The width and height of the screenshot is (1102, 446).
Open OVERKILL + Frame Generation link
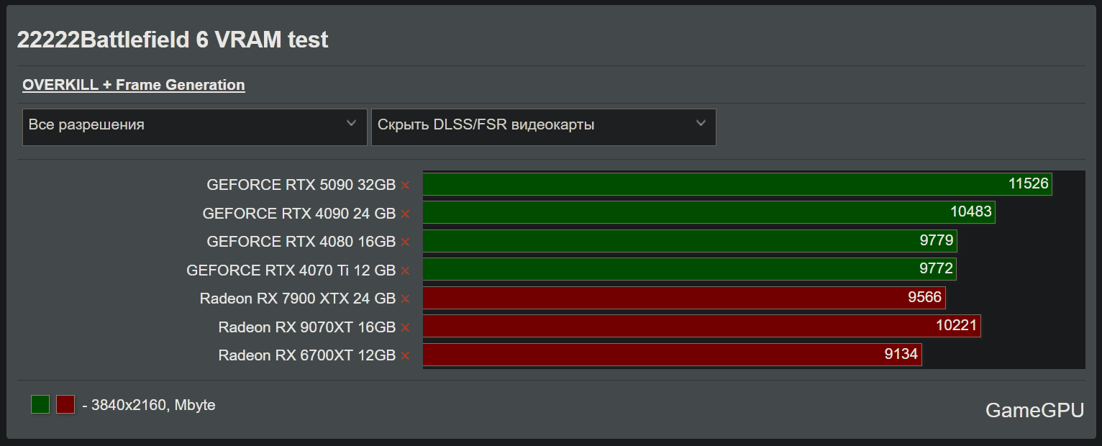click(x=134, y=85)
